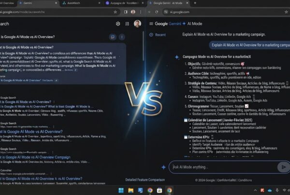This screenshot has width=290, height=195.
Task: Click the sparkle icon beside the Campagne response
Action: 177,57
